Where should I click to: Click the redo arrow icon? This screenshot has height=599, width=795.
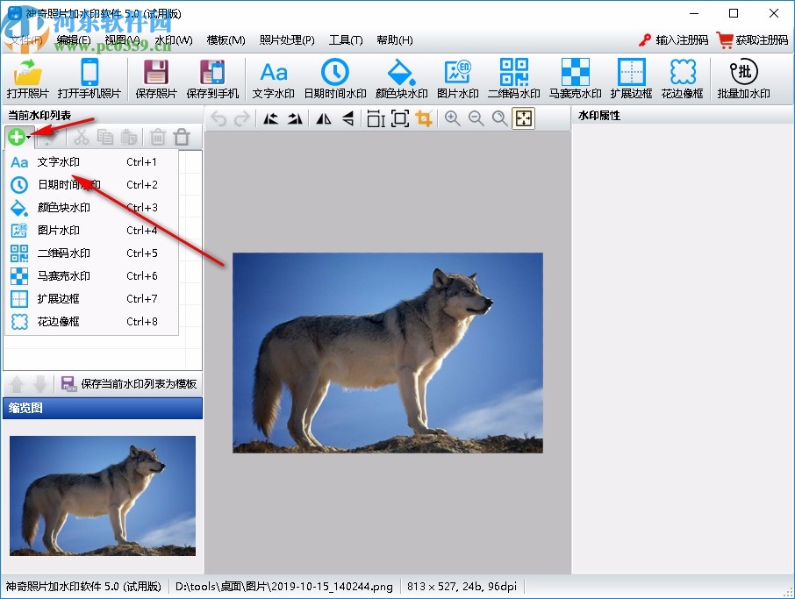(x=242, y=118)
